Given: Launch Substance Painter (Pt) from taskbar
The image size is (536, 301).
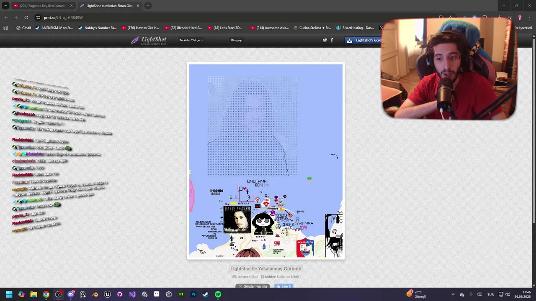Looking at the screenshot, I should click(x=181, y=294).
